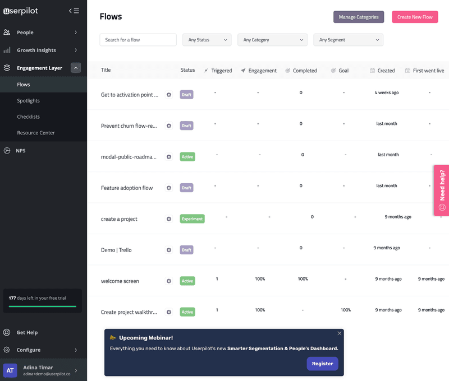Open the 'Any Segment' filter dropdown
Viewport: 449px width, 381px height.
tap(348, 40)
